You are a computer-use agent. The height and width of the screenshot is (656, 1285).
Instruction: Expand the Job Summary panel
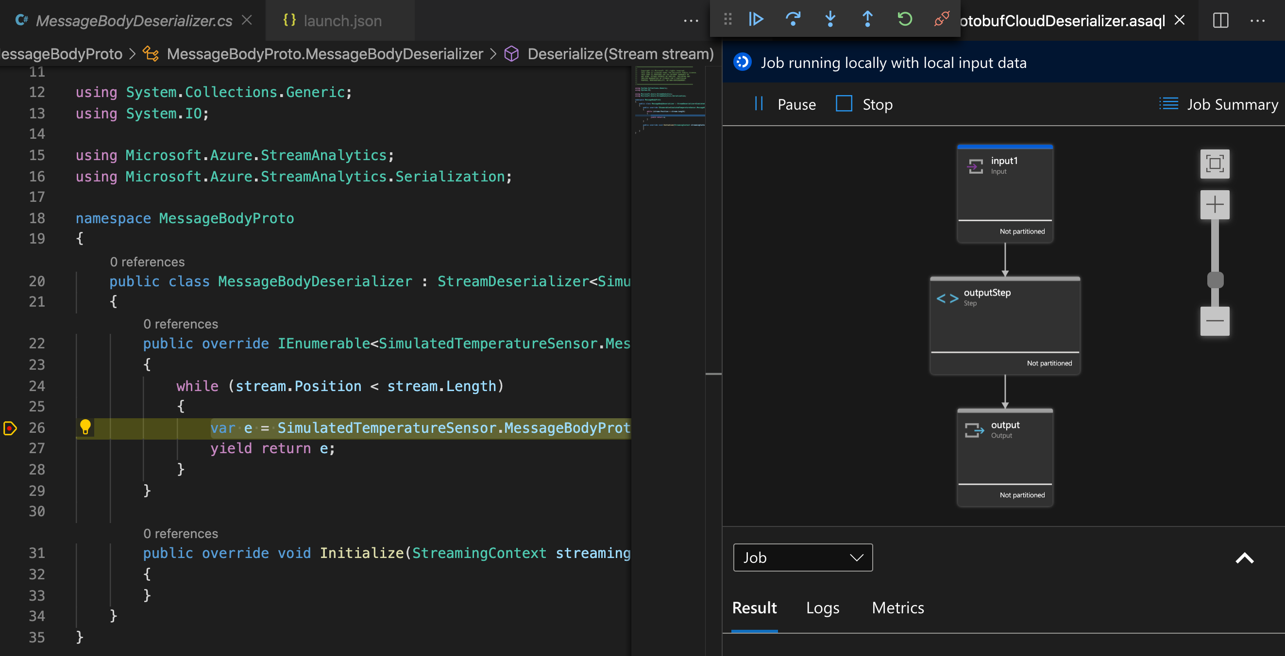pyautogui.click(x=1219, y=103)
